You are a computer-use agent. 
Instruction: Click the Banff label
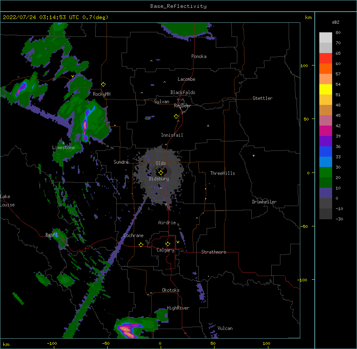tap(51, 235)
